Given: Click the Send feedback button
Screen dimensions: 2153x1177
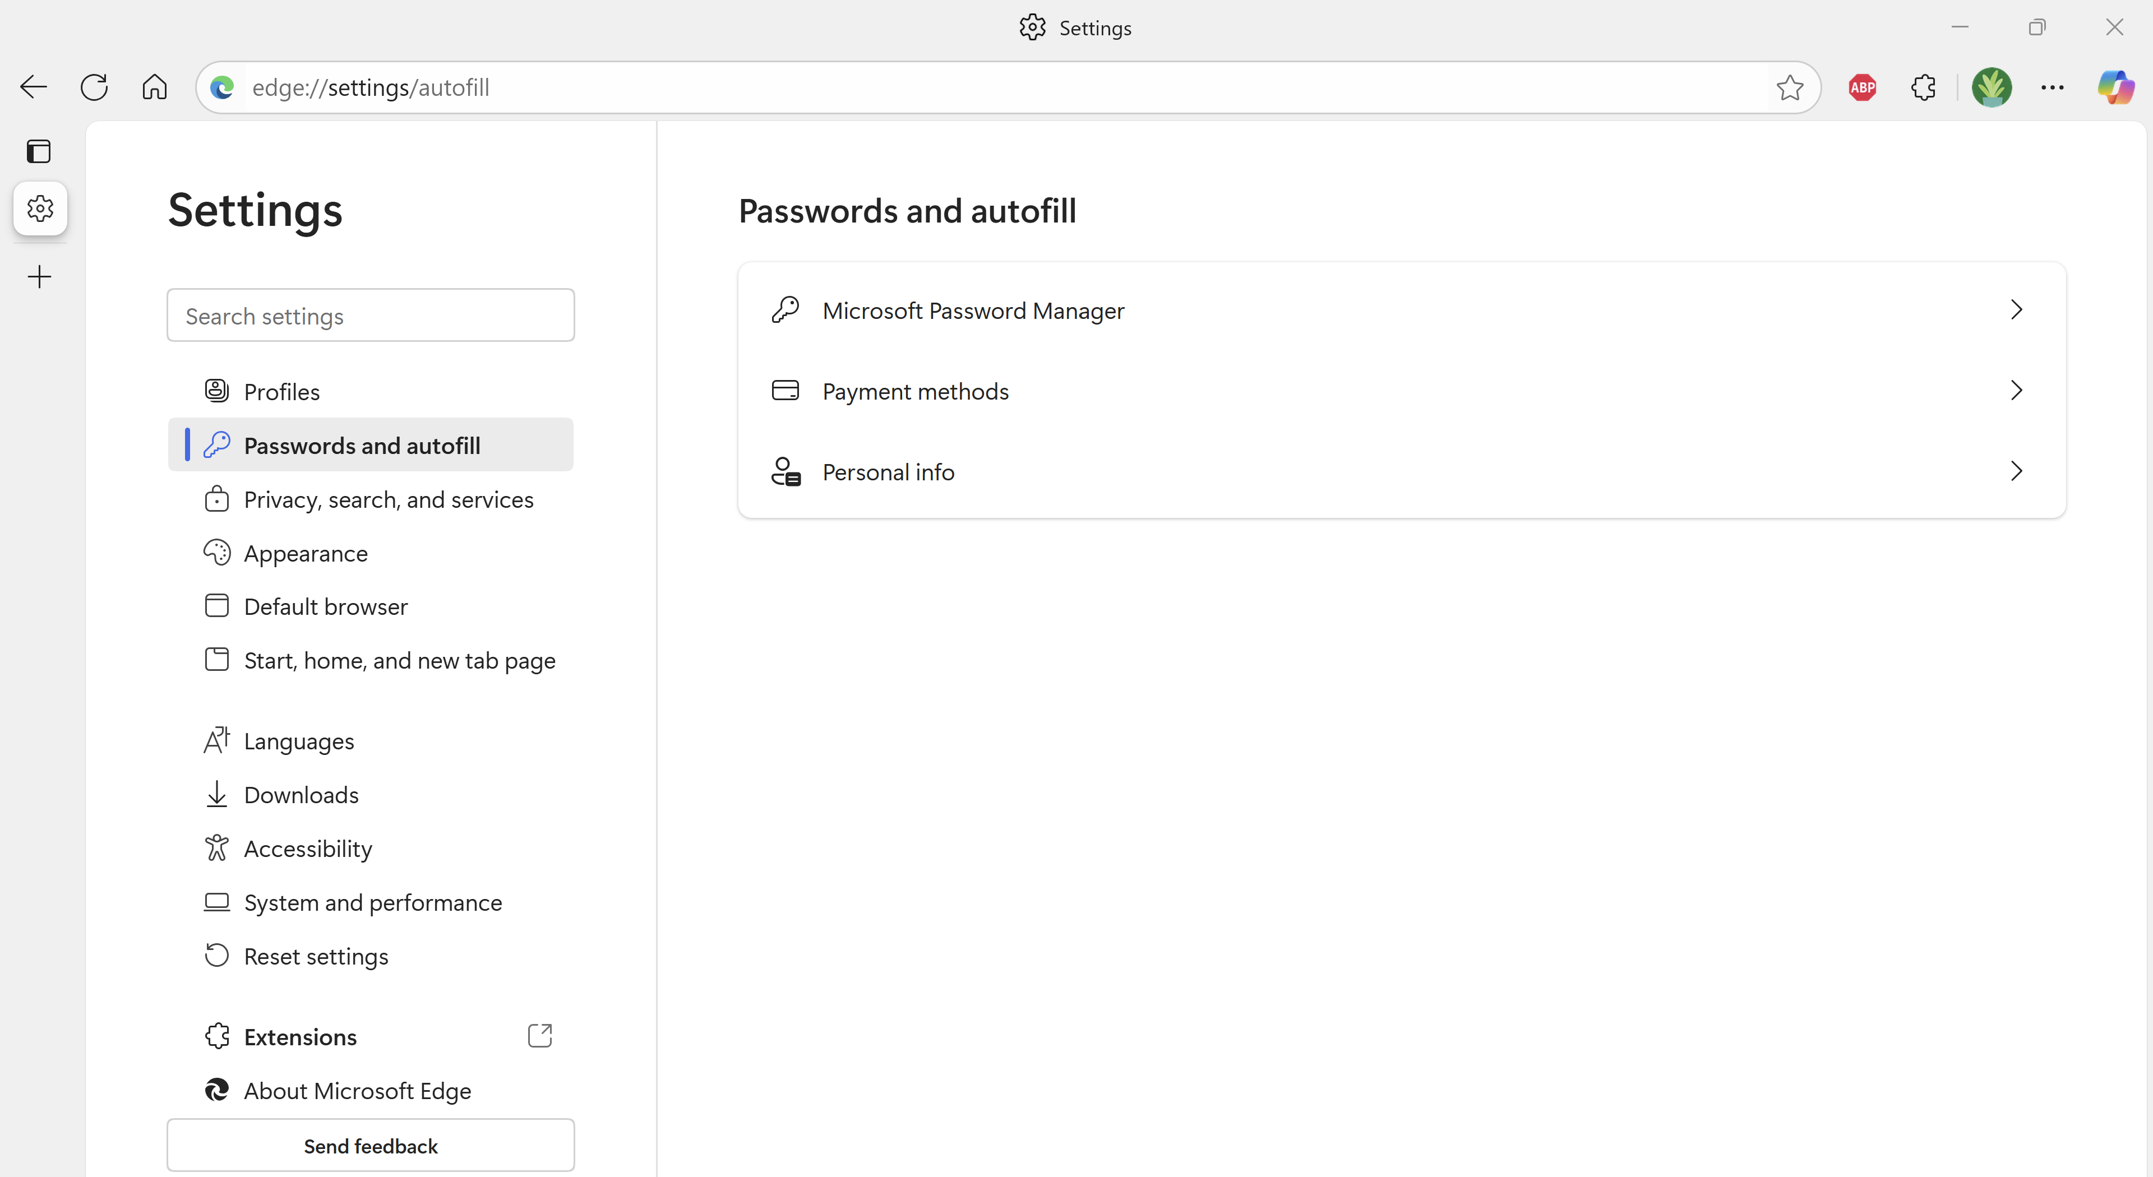Looking at the screenshot, I should tap(370, 1145).
